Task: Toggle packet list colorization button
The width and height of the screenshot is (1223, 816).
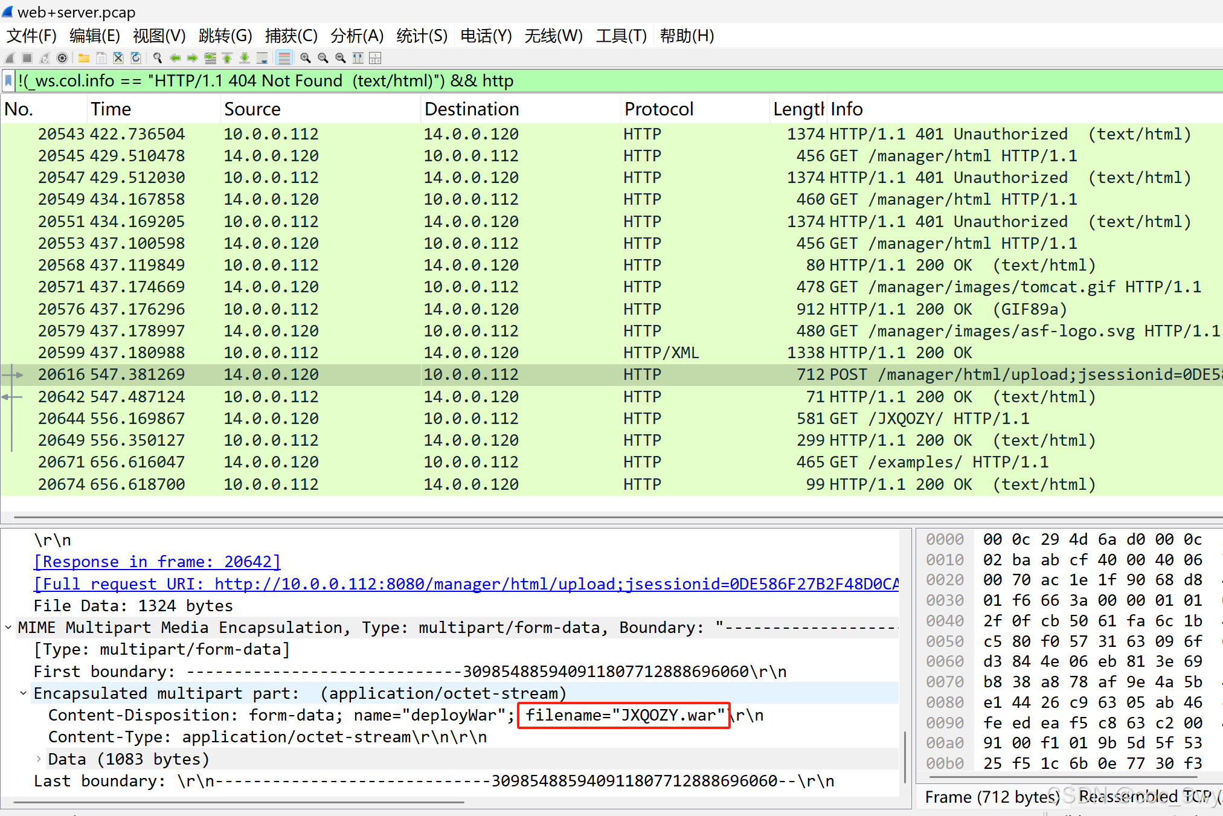Action: point(284,58)
